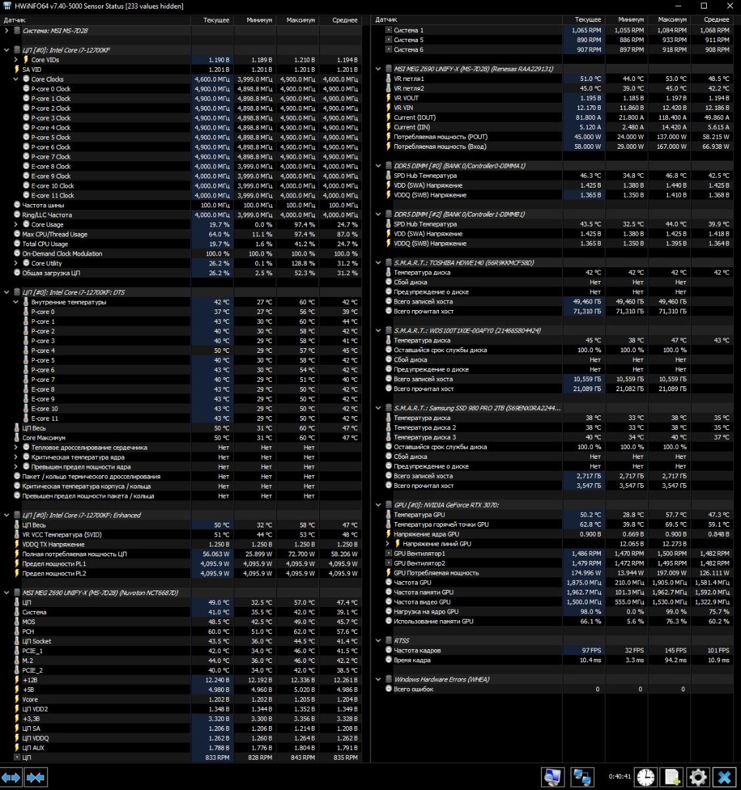Expand the Напряжение линий GPU row

pyautogui.click(x=388, y=544)
